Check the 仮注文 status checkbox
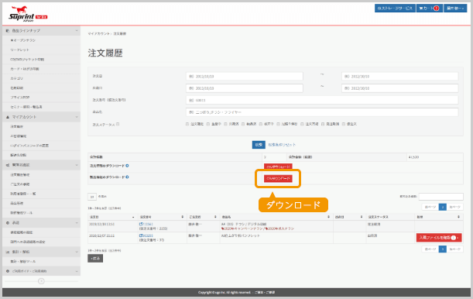 click(x=343, y=124)
